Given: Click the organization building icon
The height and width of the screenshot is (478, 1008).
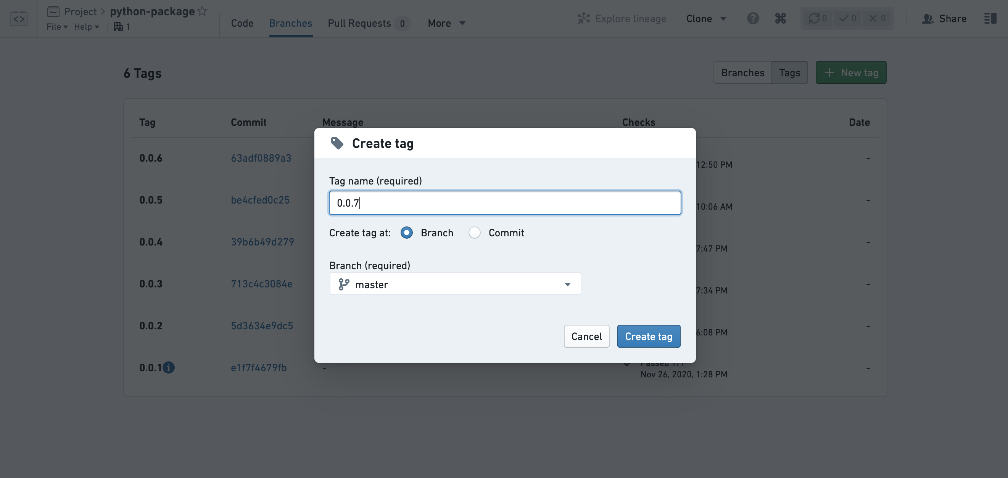Looking at the screenshot, I should [118, 27].
